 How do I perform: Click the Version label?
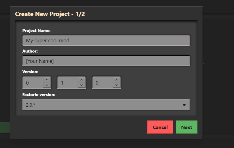[30, 72]
